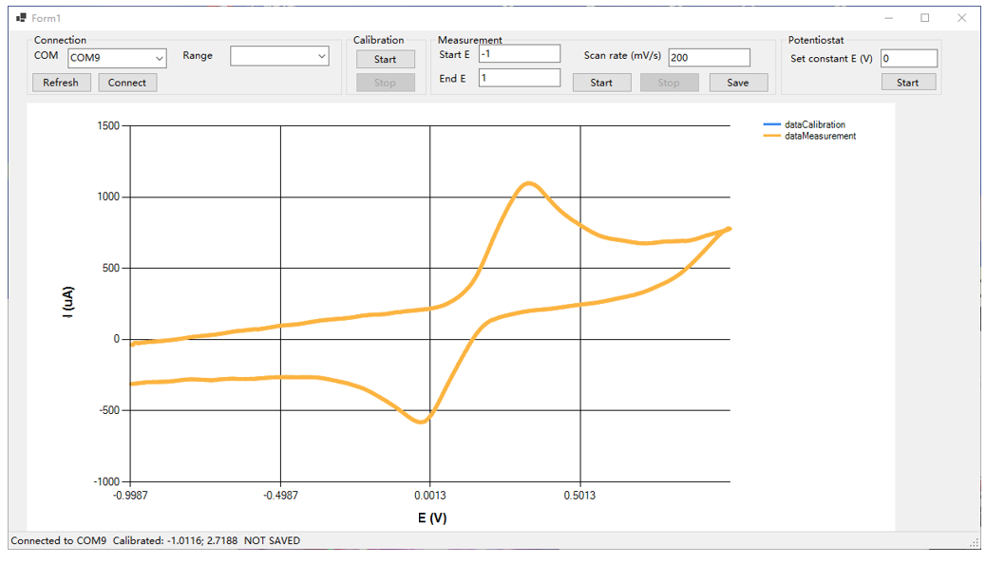This screenshot has height=564, width=986.
Task: Click the Start E input field
Action: tap(519, 54)
